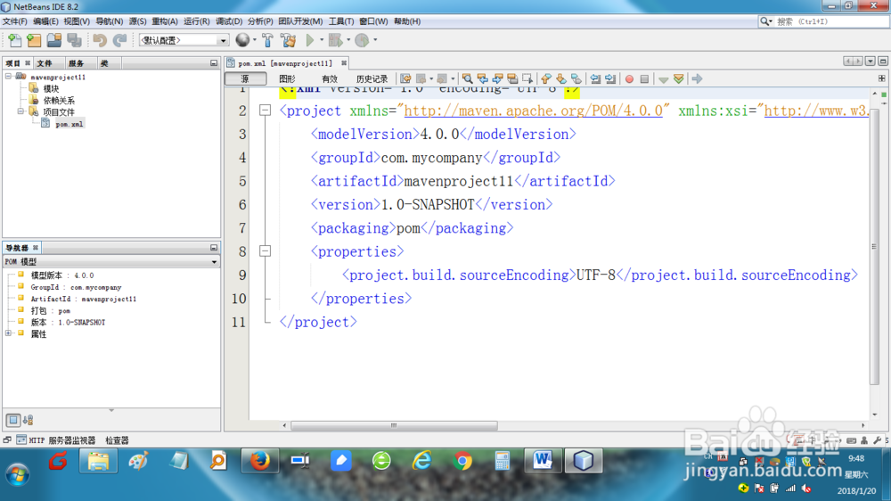891x501 pixels.
Task: Click the Save All toolbar icon
Action: pyautogui.click(x=75, y=40)
